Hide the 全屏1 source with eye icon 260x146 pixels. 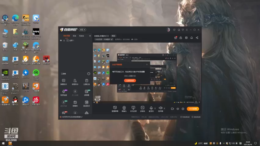point(61,40)
